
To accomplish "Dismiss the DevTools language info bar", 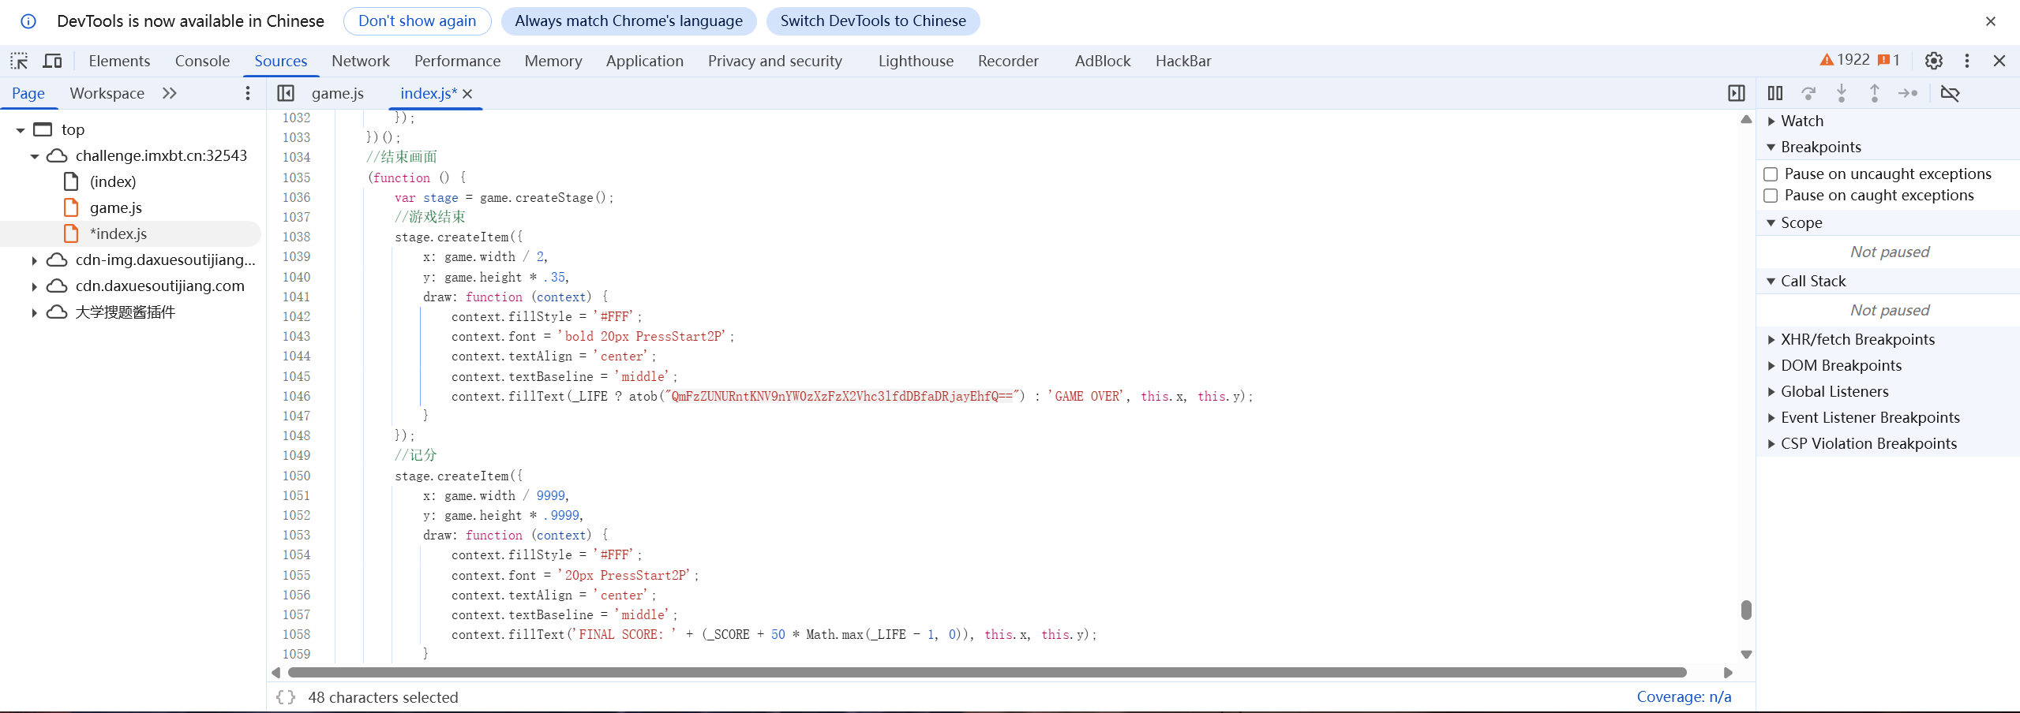I will point(1991,21).
